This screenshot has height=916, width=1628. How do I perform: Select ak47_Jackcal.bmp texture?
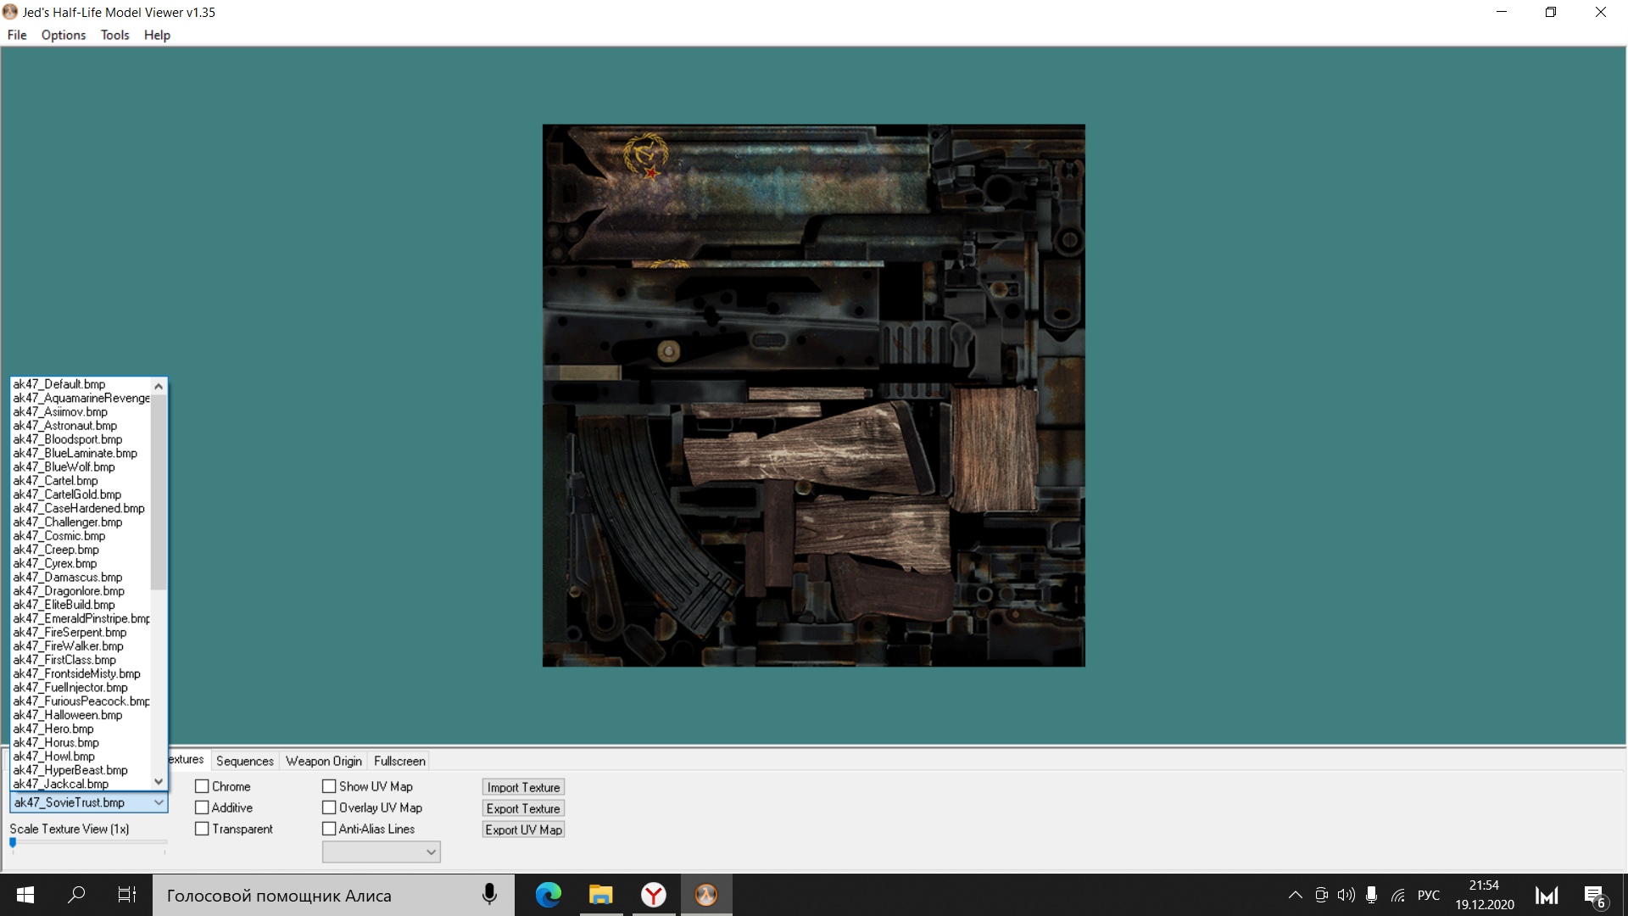click(81, 784)
